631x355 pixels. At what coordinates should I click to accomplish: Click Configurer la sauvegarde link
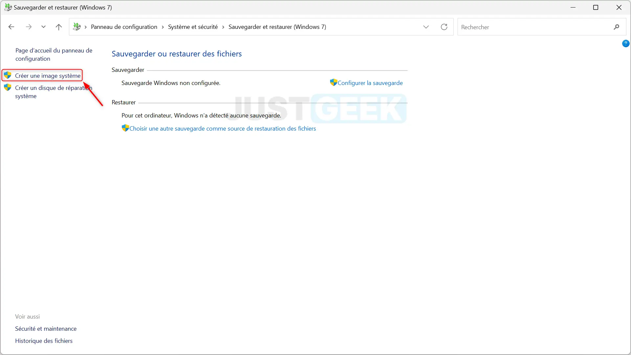[x=370, y=83]
